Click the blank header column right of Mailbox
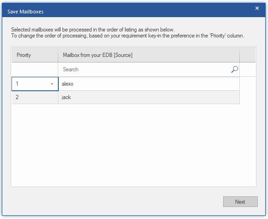The height and width of the screenshot is (219, 268). click(x=248, y=55)
